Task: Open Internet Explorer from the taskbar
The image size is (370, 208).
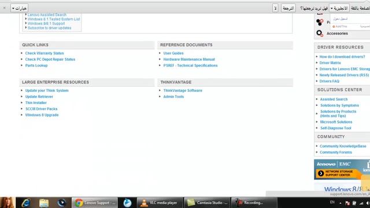Action: 25,203
